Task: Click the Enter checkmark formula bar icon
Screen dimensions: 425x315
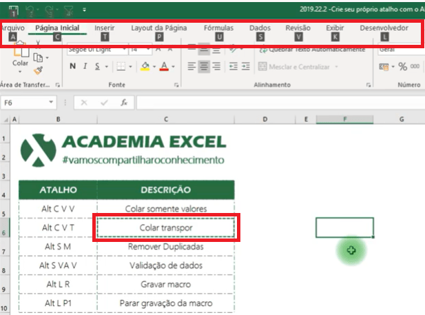Action: pos(104,103)
